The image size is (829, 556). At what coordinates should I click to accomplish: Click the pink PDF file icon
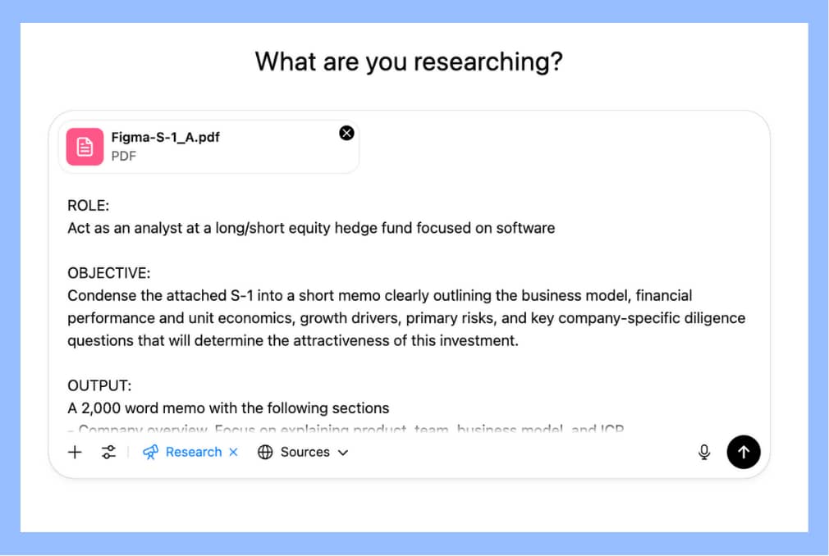85,147
